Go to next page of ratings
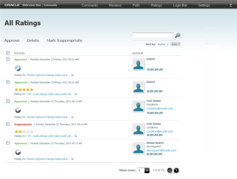 pos(176,170)
